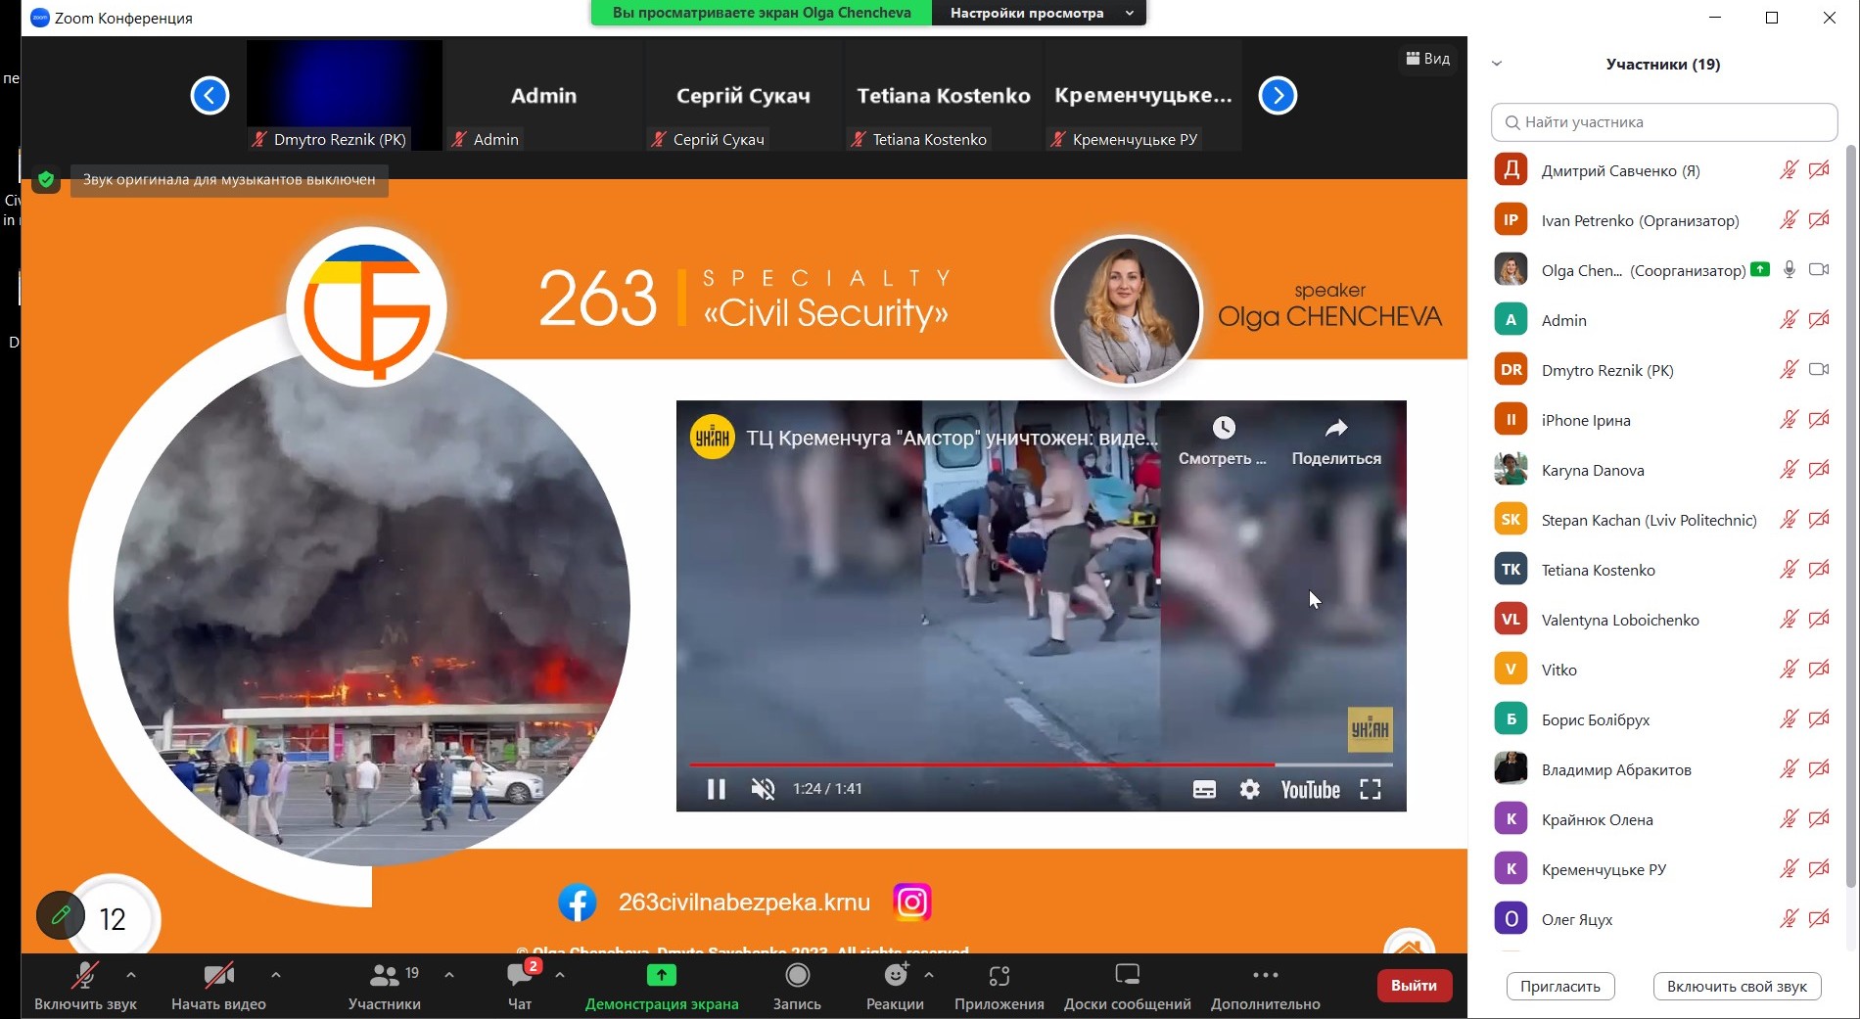Click the green viewing-screen banner
Screen dimensions: 1860x1019
click(x=762, y=13)
